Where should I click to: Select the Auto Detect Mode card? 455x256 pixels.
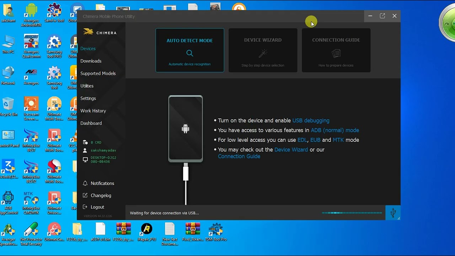point(190,50)
